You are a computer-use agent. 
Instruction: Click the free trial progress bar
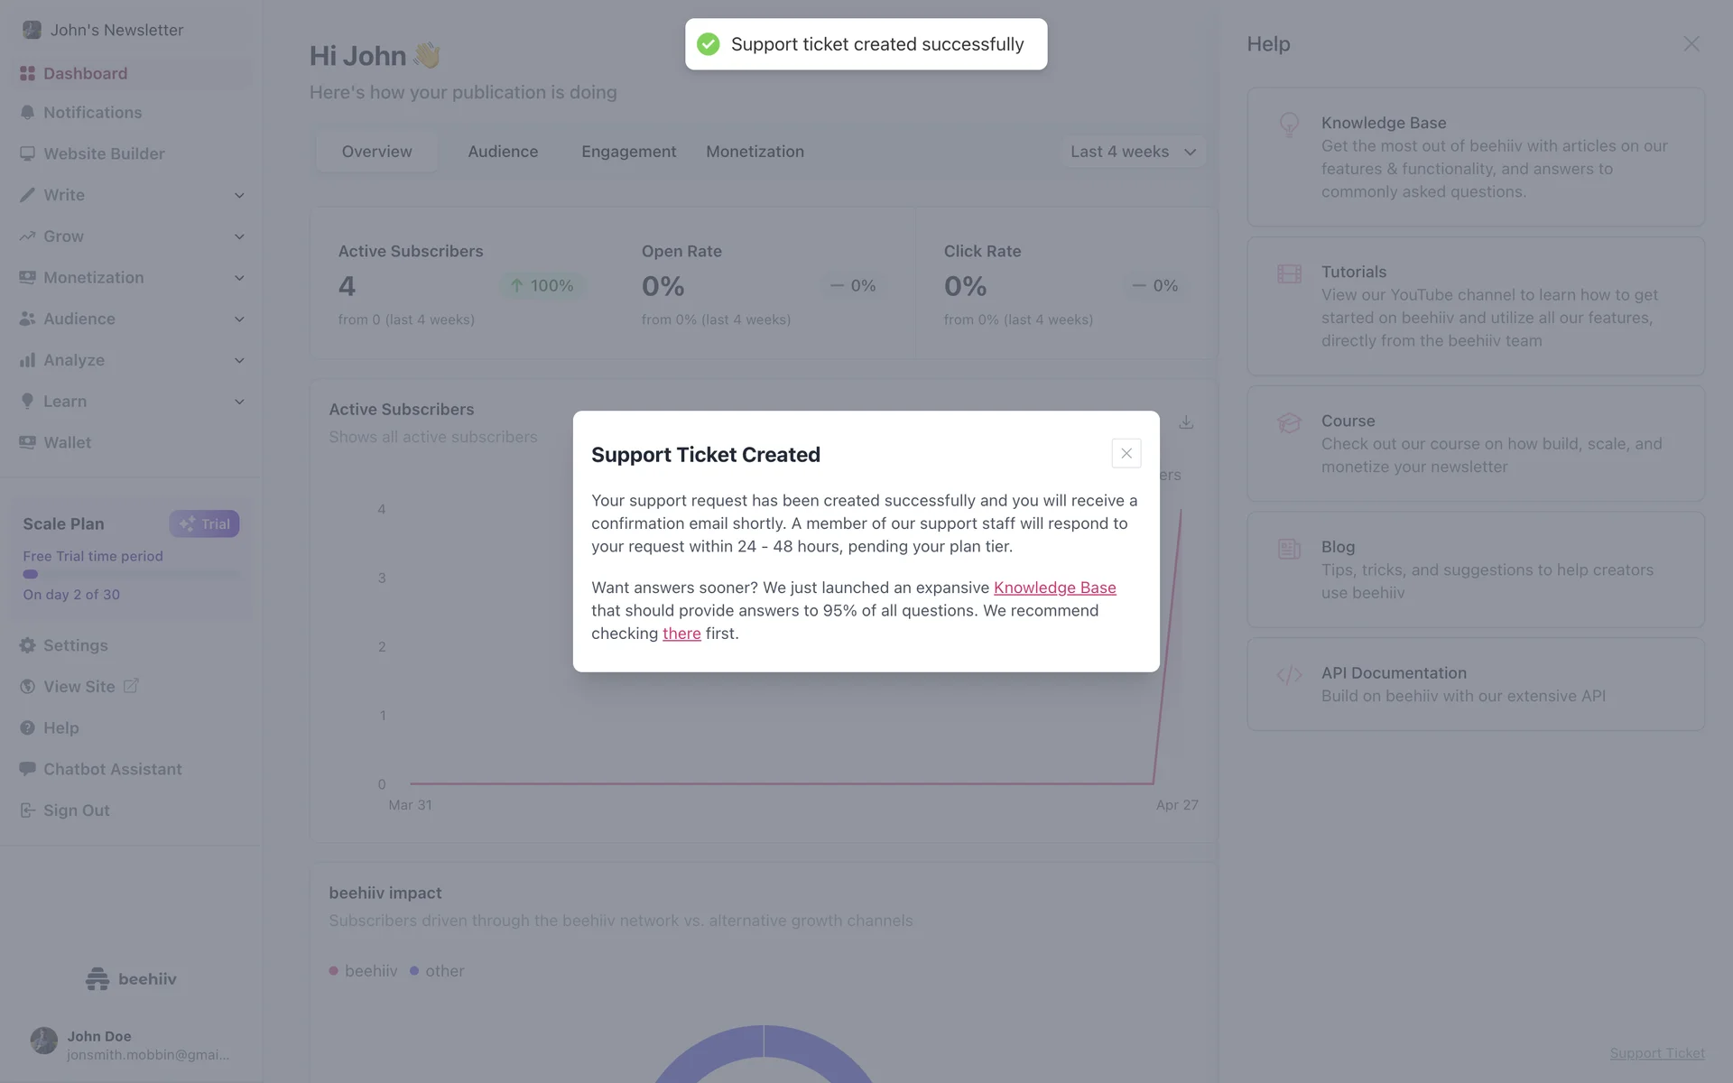(x=131, y=574)
